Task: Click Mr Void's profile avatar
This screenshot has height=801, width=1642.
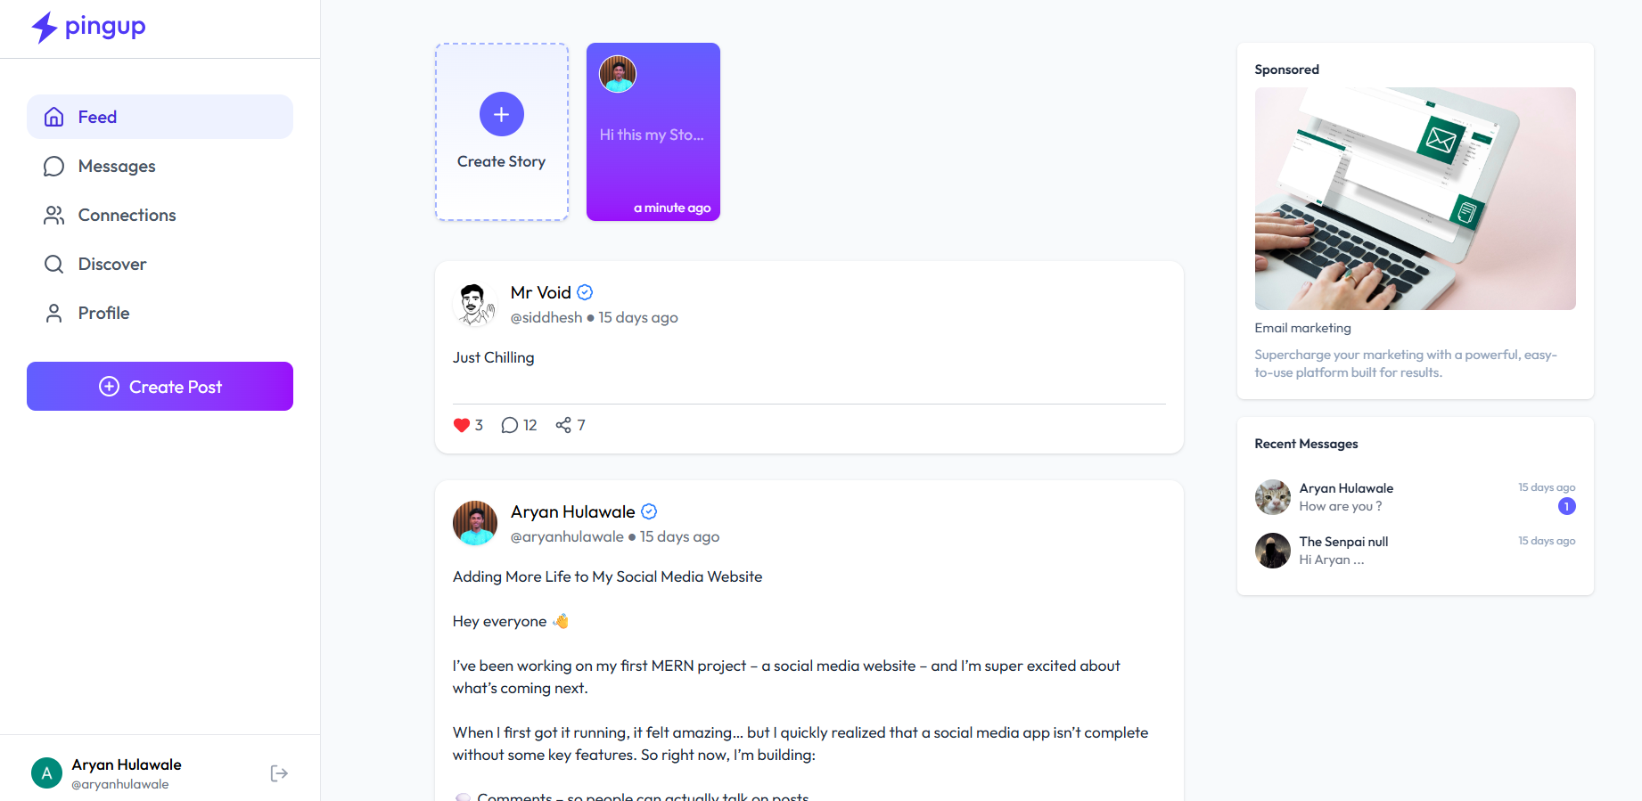Action: (x=474, y=305)
